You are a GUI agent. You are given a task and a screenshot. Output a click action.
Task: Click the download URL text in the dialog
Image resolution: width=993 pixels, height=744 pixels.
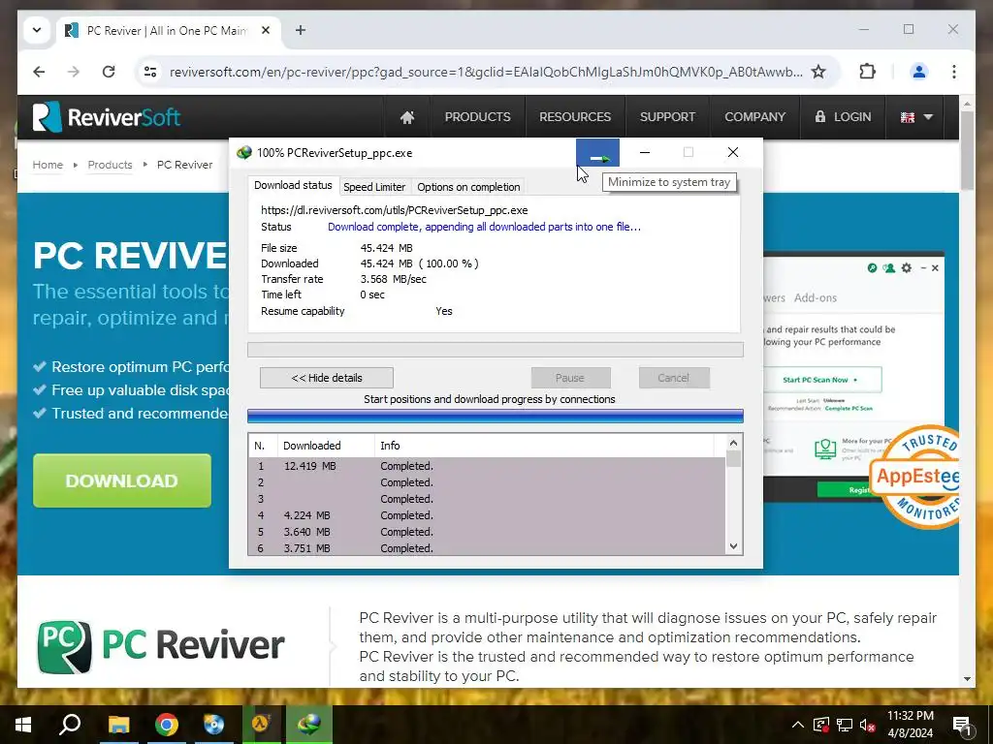[394, 210]
